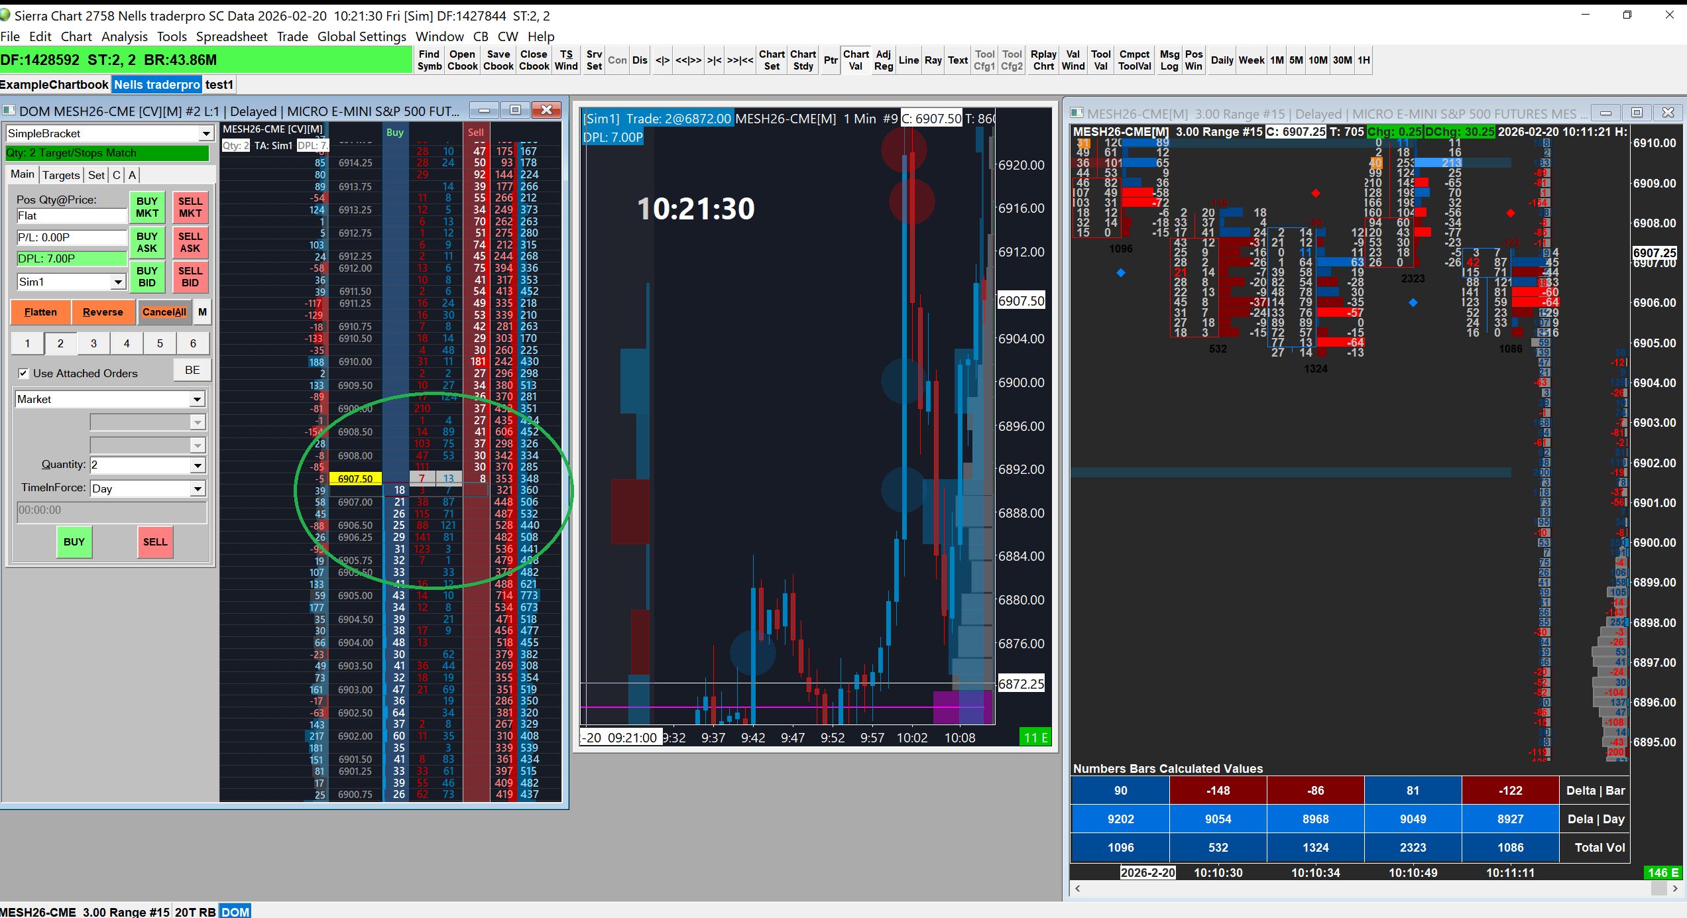Click the Flatten button
This screenshot has width=1687, height=918.
point(40,312)
